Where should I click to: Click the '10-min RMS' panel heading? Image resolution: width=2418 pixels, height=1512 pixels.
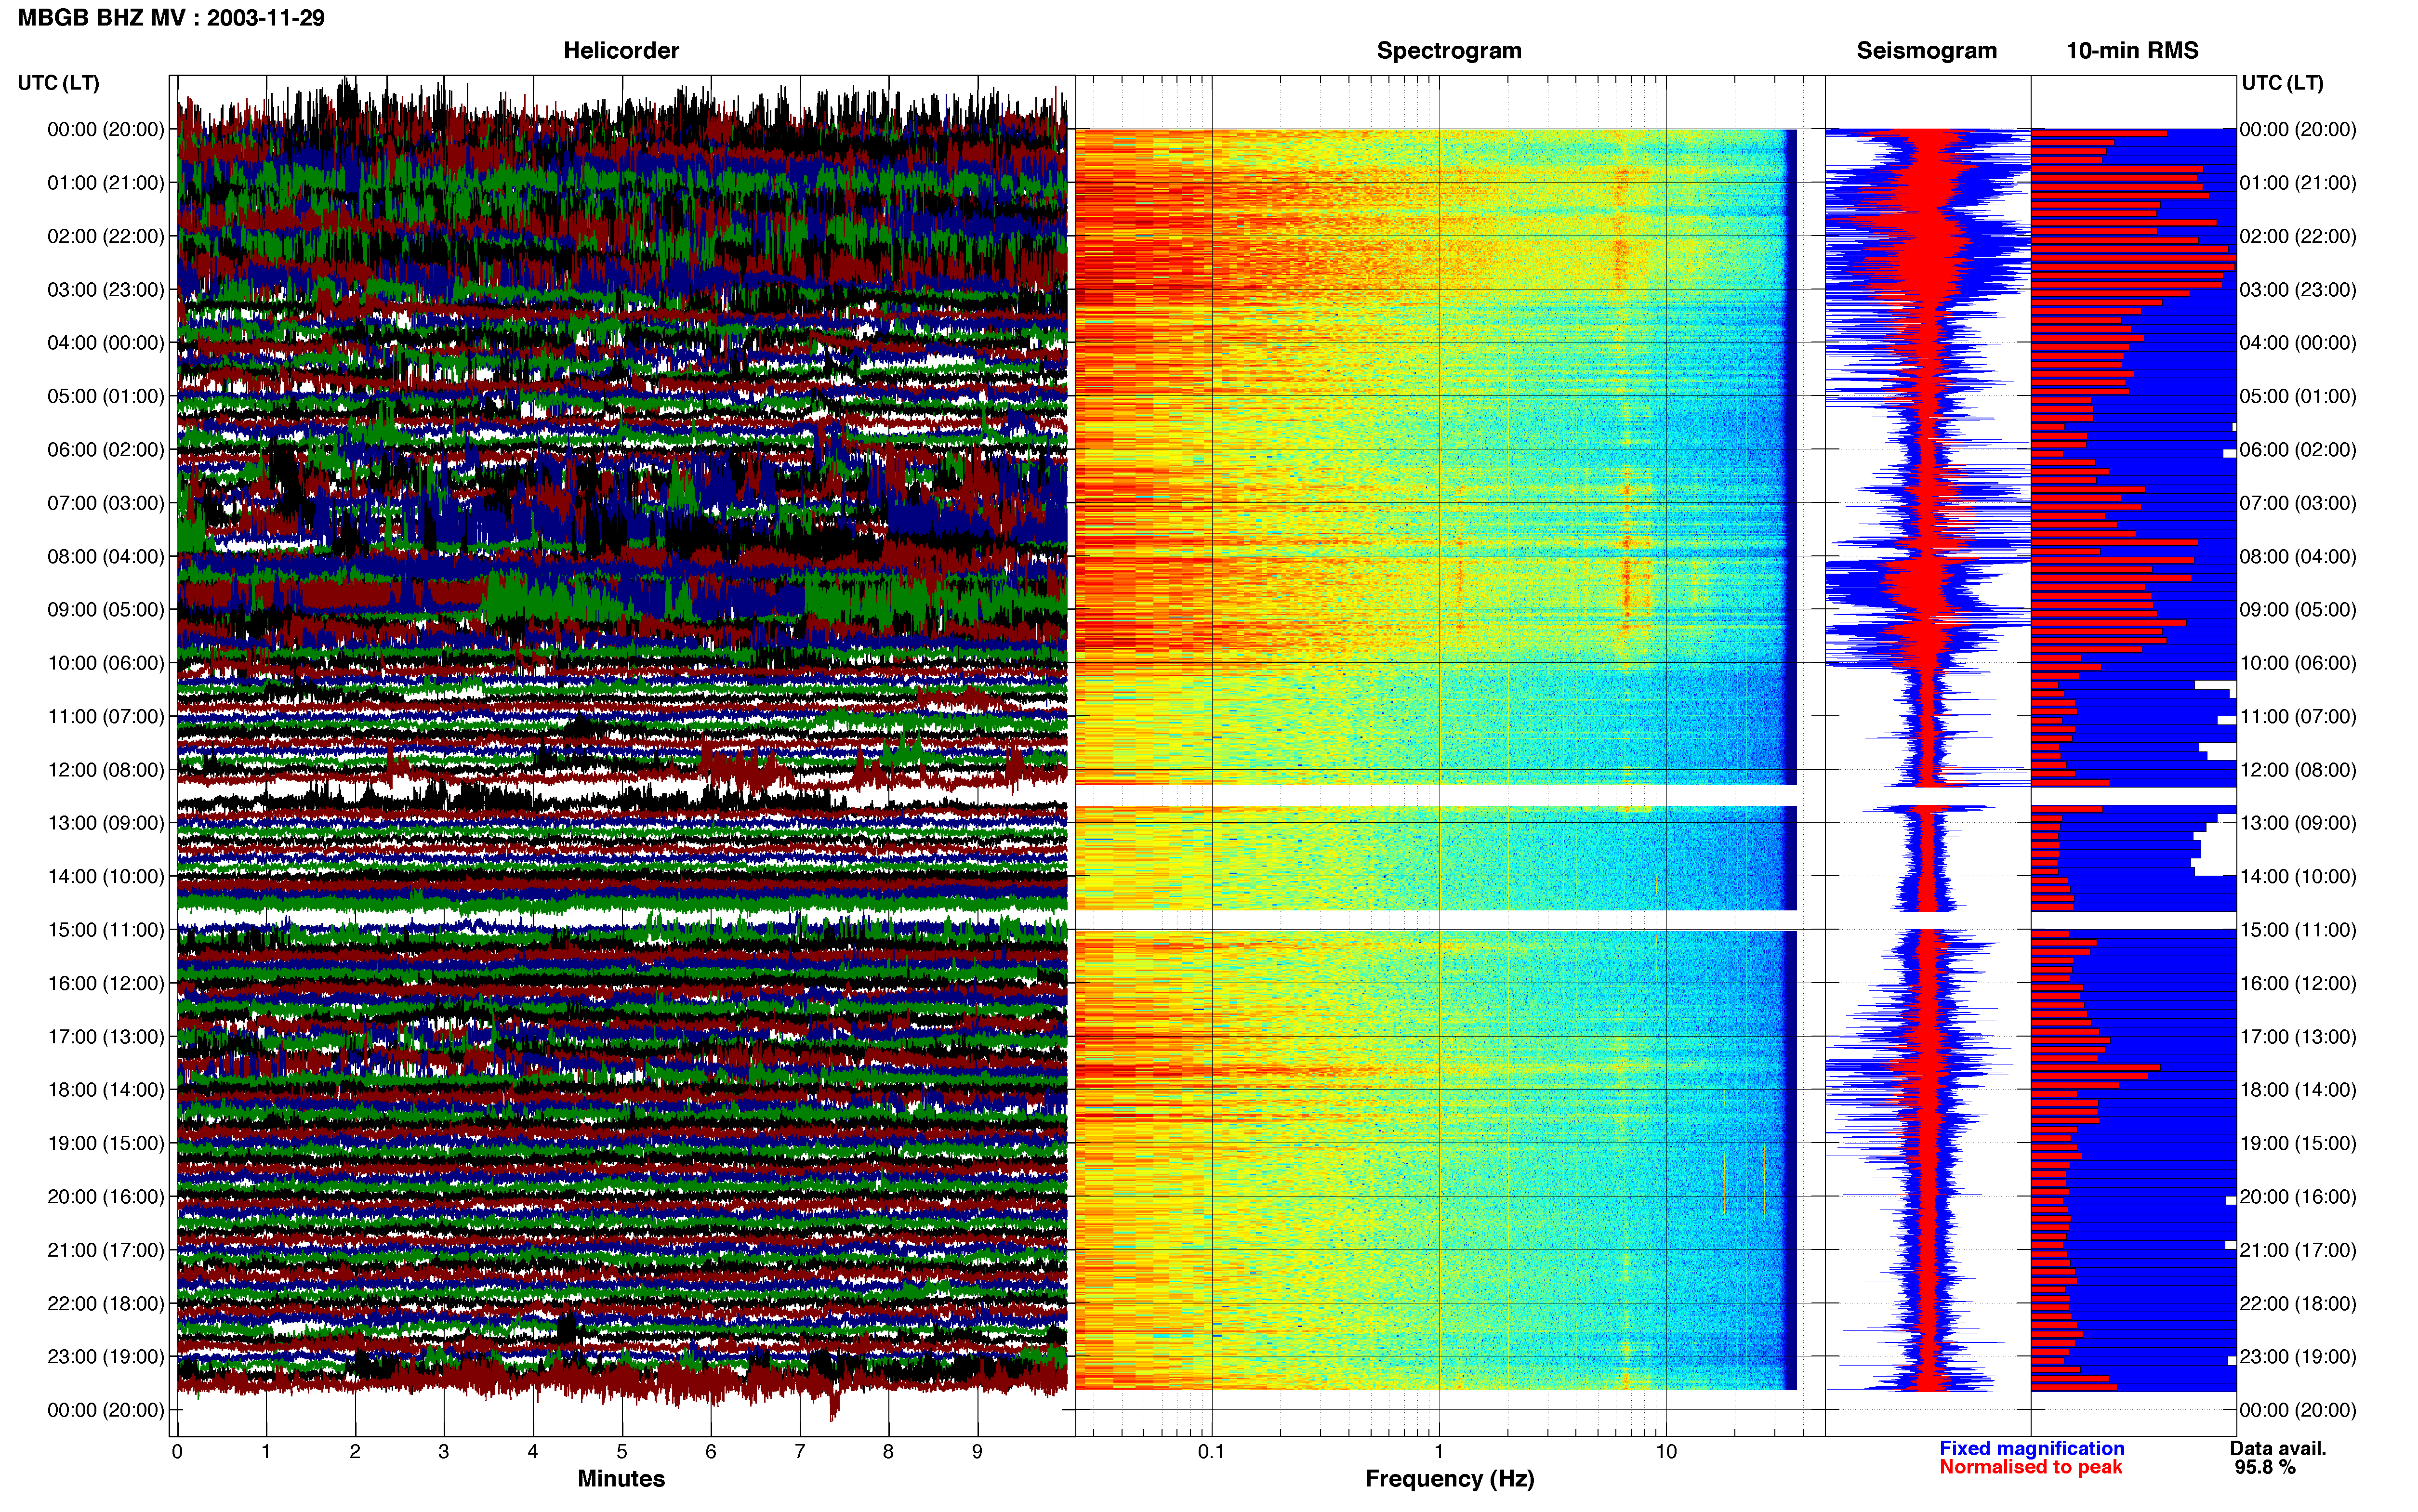[x=2132, y=51]
